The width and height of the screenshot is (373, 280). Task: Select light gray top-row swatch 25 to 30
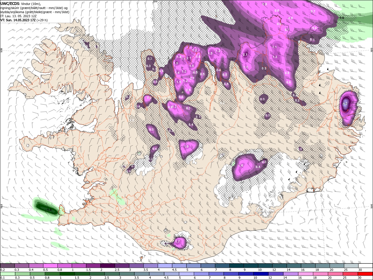click(351, 266)
